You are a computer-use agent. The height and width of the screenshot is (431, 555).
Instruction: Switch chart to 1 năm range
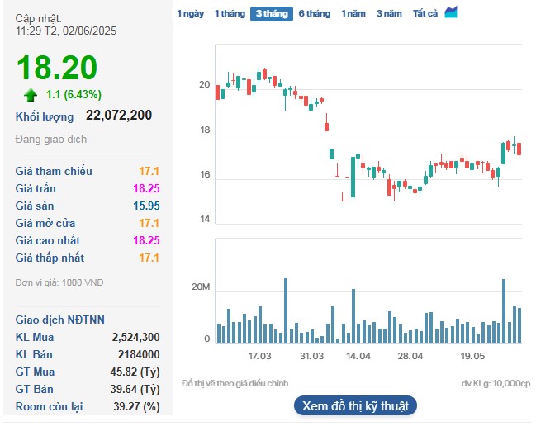353,14
